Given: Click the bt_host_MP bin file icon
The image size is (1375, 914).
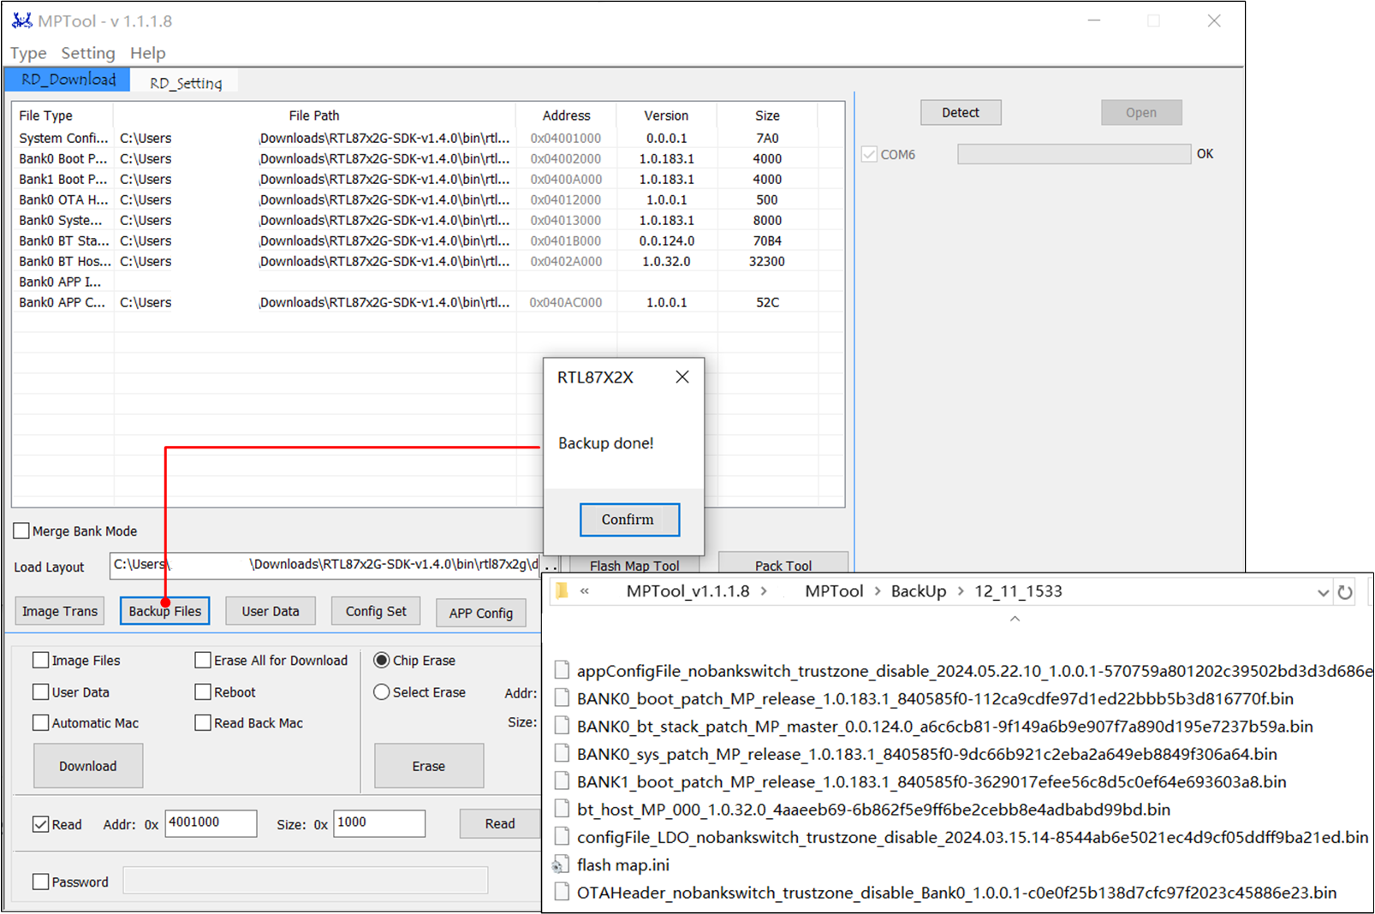Looking at the screenshot, I should click(x=562, y=810).
